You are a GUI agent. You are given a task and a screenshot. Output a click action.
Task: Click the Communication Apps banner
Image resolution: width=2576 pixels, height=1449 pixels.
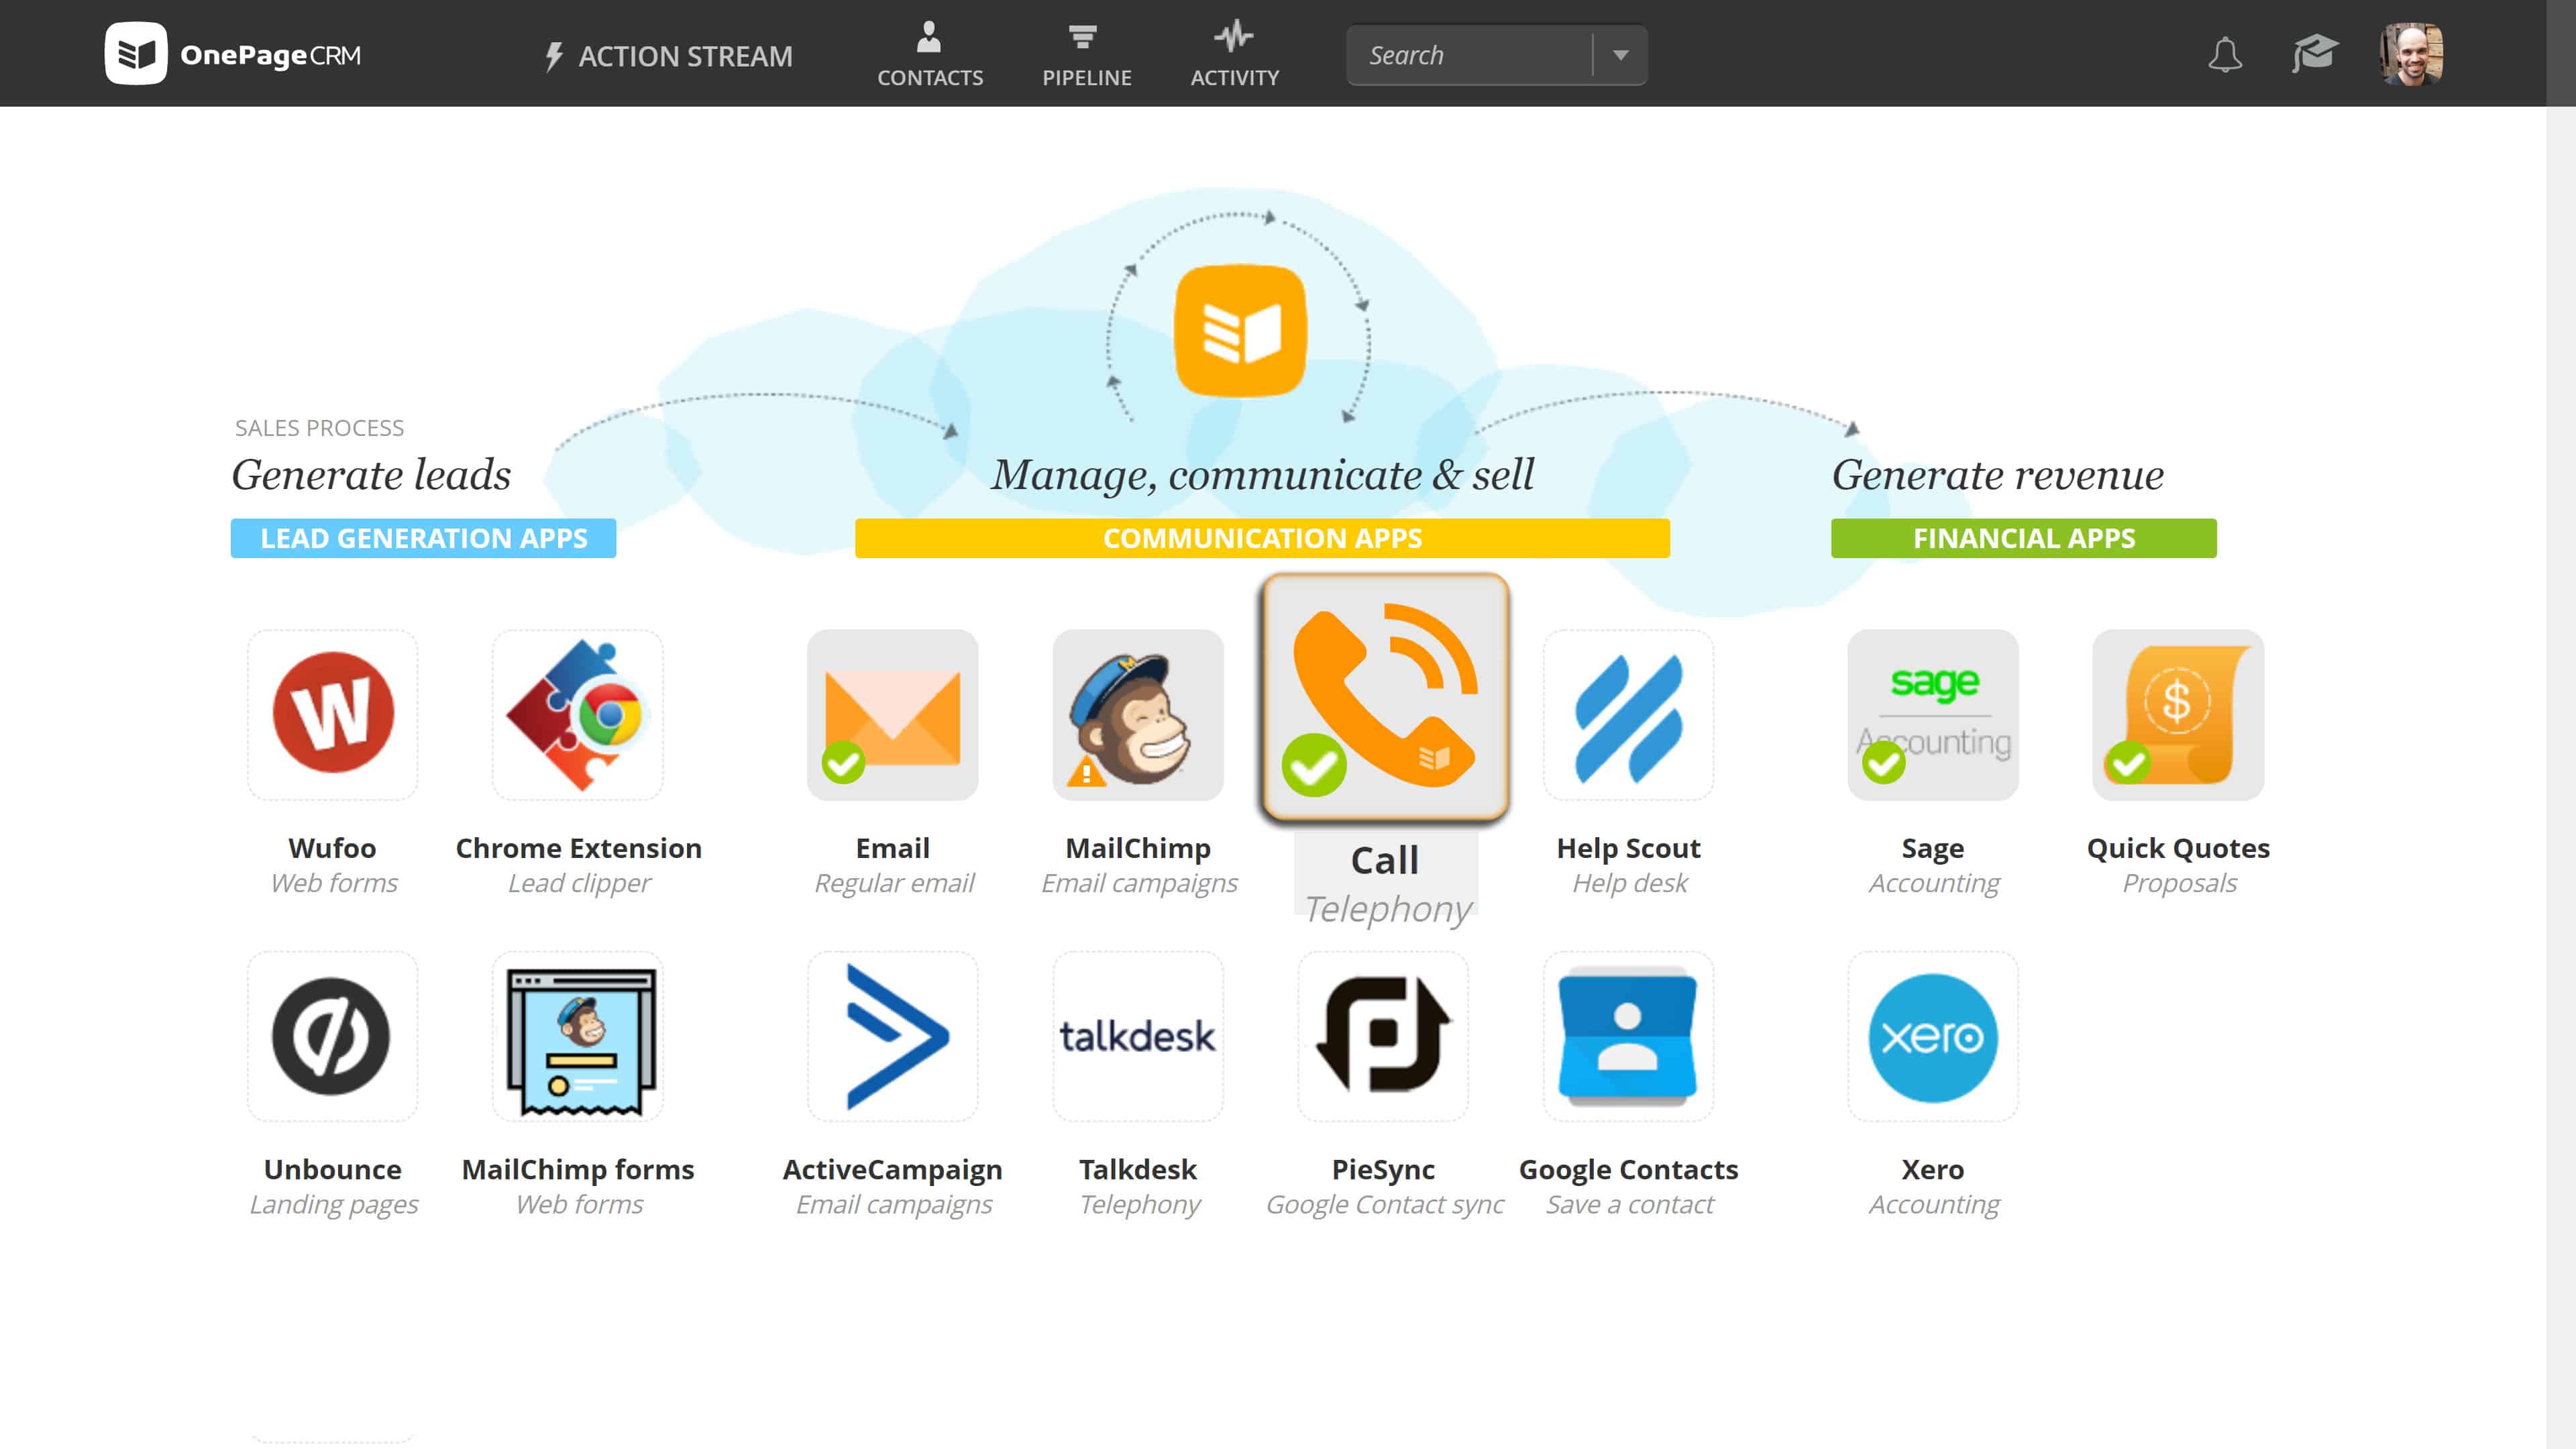pyautogui.click(x=1262, y=538)
